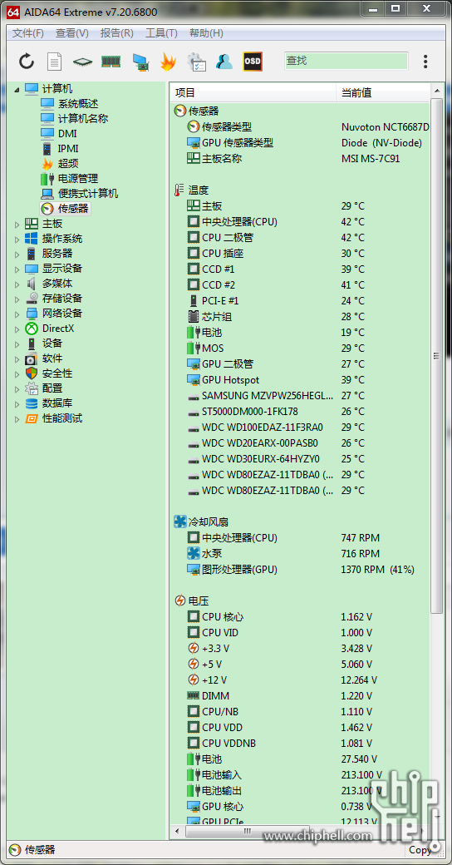Select 超频 overclock tree item
452x865 pixels.
(x=68, y=163)
